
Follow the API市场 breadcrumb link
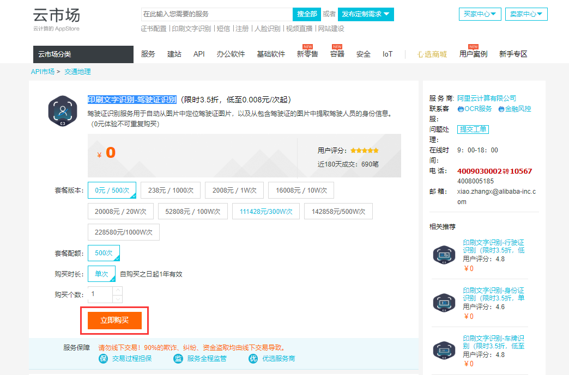43,72
